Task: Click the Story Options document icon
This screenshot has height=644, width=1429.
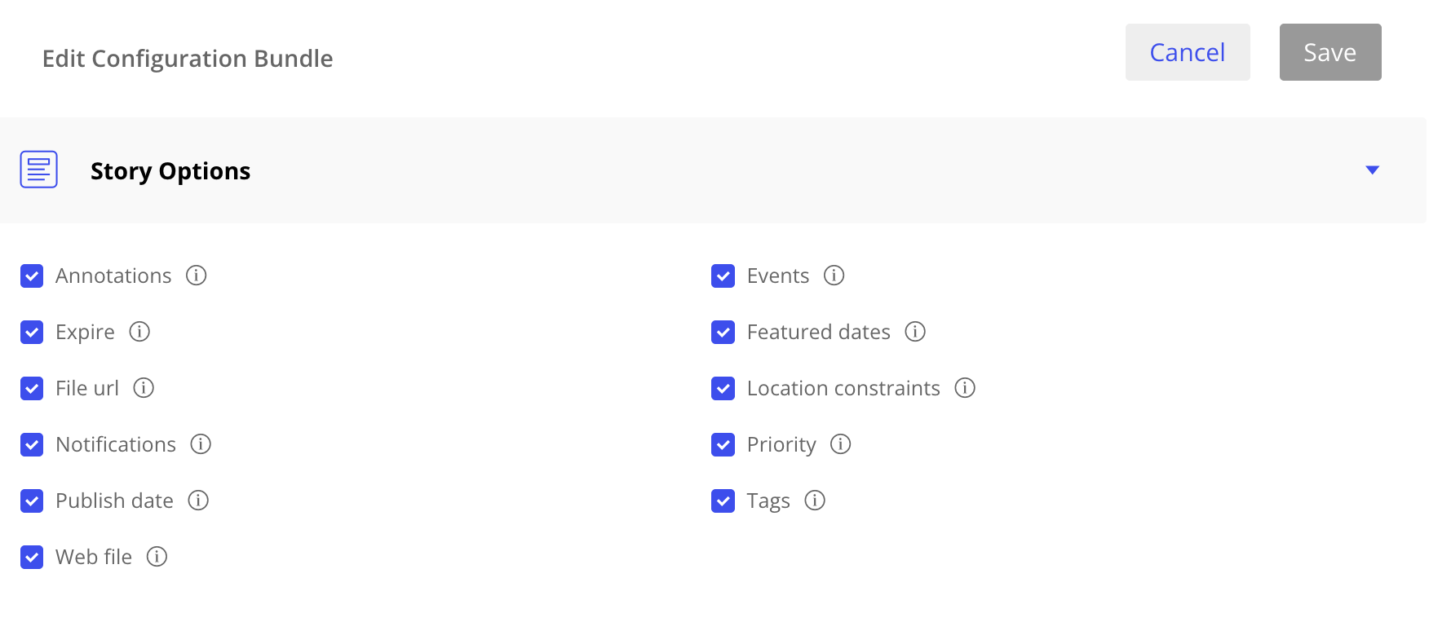Action: [x=39, y=170]
